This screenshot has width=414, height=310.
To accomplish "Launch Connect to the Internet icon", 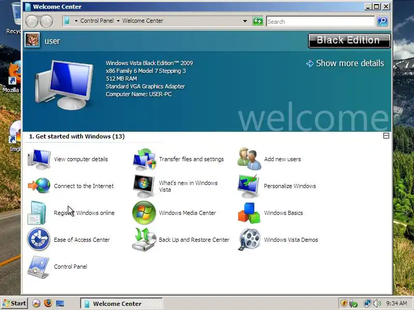I will pos(39,185).
